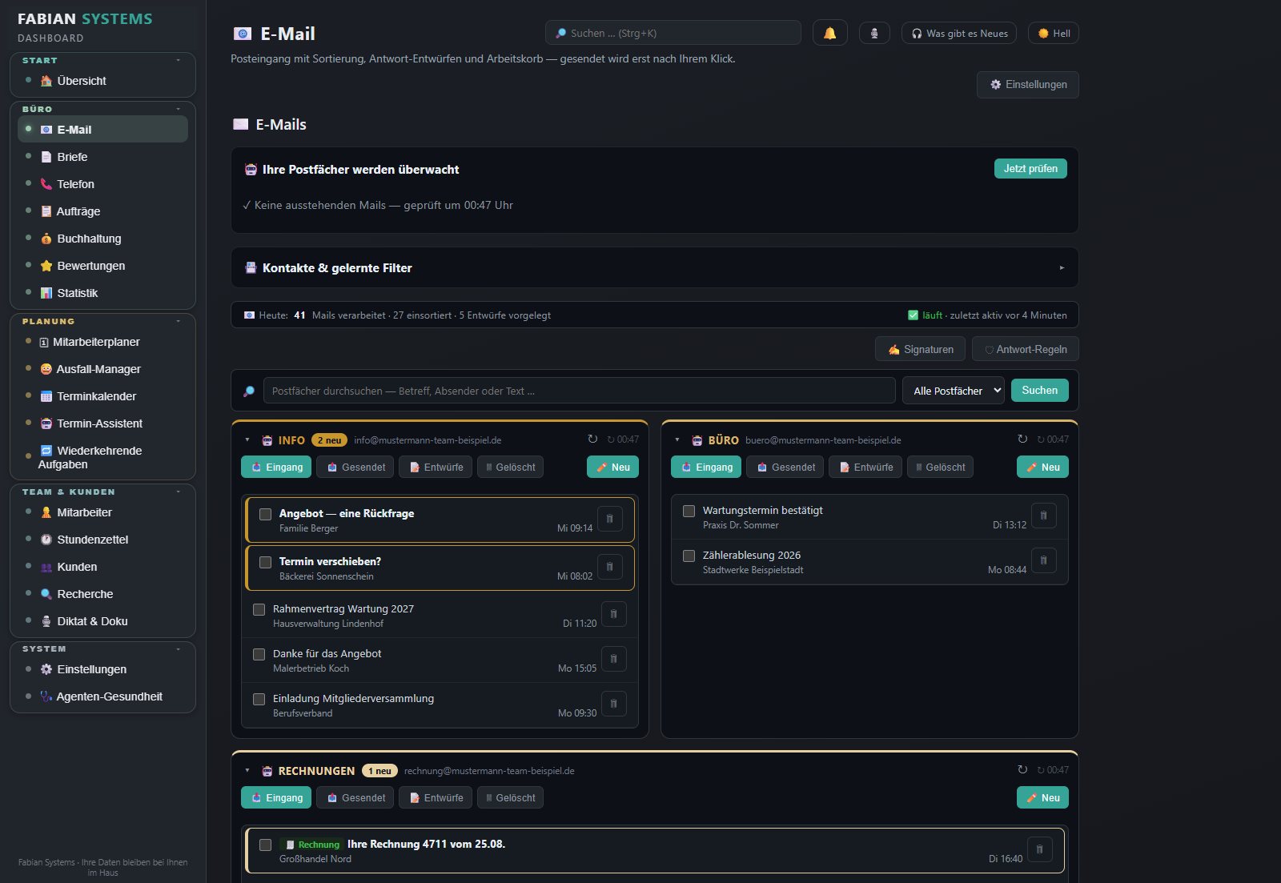1281x883 pixels.
Task: Collapse the INFO mailbox panel
Action: coord(247,439)
